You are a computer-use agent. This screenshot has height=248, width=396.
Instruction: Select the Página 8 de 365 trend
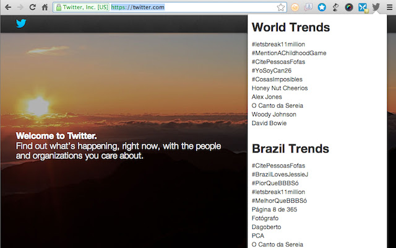[x=274, y=210]
